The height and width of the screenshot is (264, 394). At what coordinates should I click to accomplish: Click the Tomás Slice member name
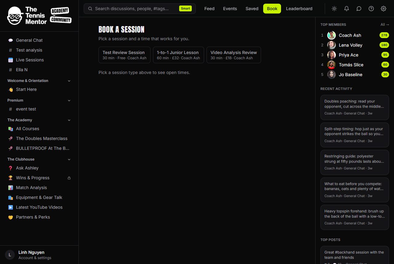351,65
